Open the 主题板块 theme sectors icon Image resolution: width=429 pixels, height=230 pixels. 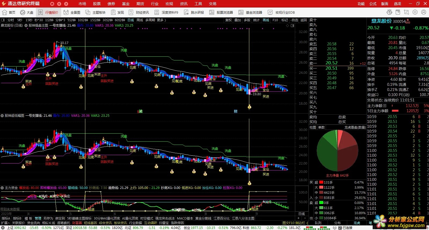click(95, 12)
